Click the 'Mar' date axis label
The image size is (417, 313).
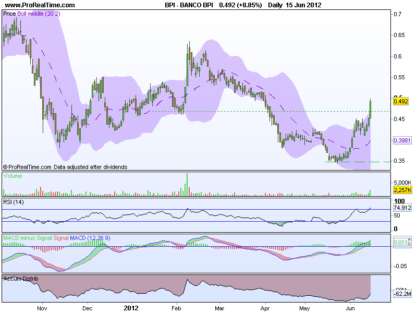tap(219, 308)
